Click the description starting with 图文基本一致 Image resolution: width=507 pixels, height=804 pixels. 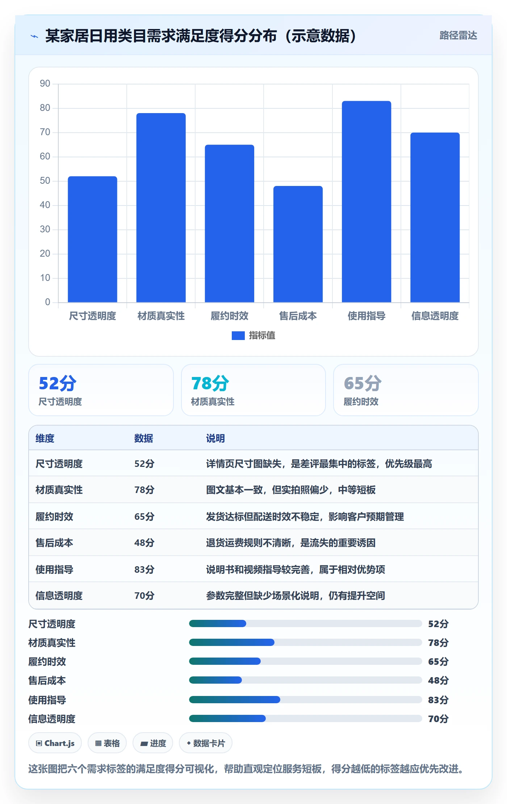[x=291, y=490]
